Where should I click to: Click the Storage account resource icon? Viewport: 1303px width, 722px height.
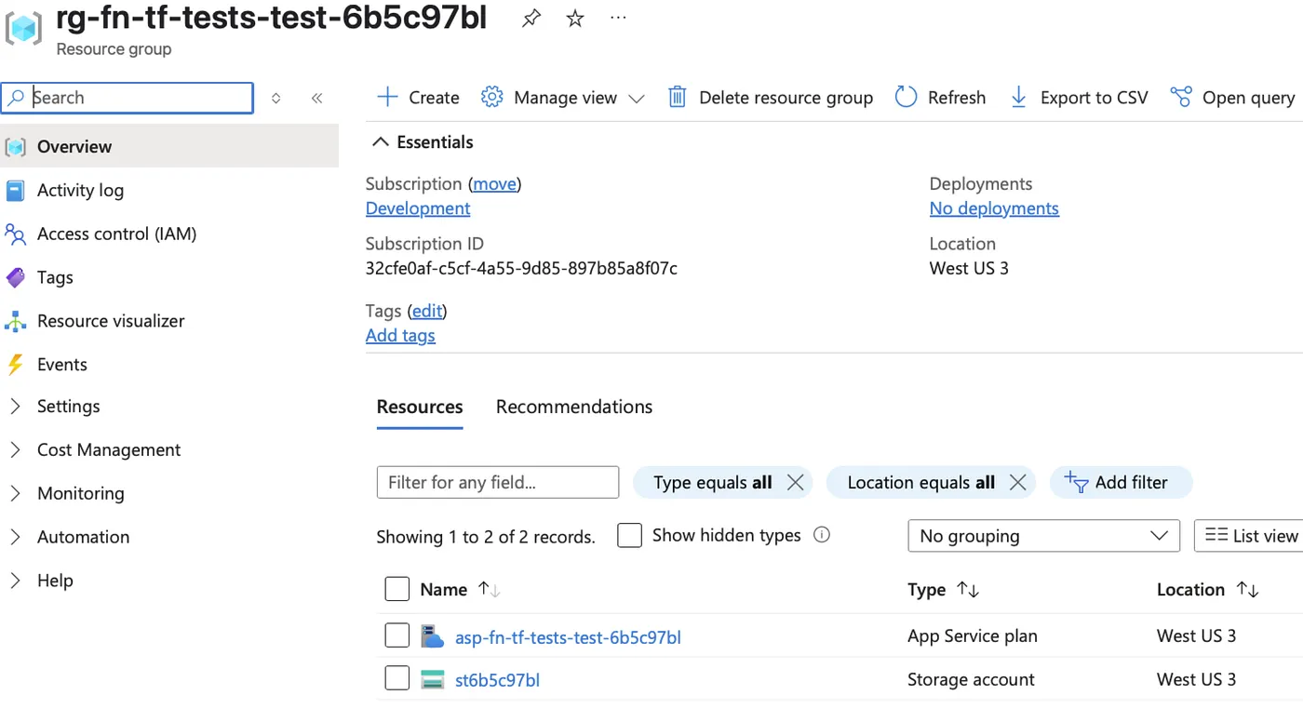(x=433, y=679)
